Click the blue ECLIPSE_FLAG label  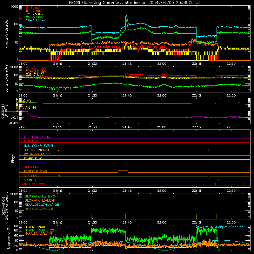click(x=35, y=163)
